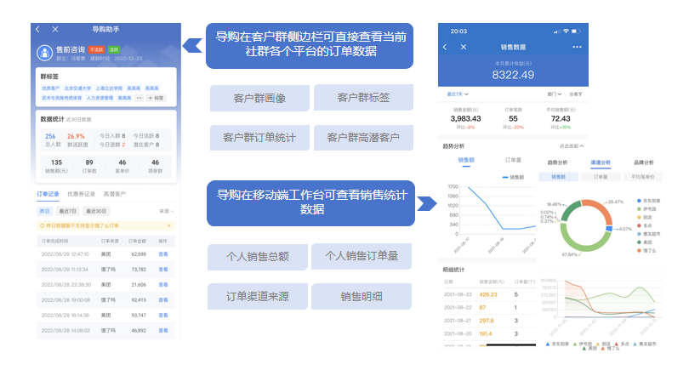
Task: Select the 最近30日 date filter
Action: 96,211
